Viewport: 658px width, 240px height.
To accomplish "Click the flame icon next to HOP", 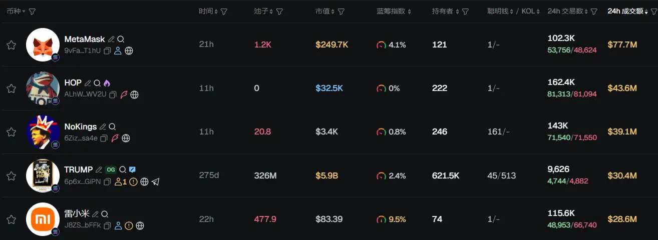I will click(x=107, y=83).
